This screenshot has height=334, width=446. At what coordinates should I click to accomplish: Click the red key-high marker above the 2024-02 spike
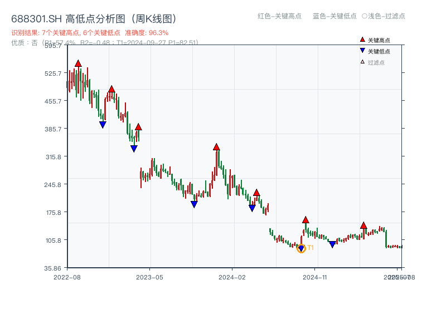tap(216, 147)
